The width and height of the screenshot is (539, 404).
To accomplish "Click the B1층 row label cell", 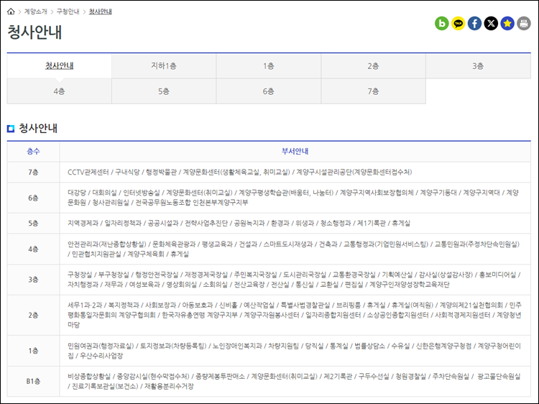I will click(33, 381).
